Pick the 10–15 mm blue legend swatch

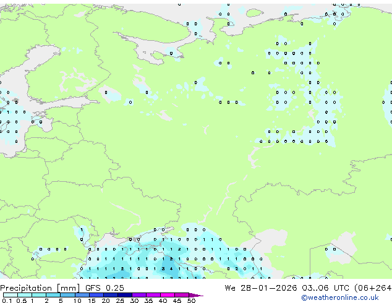pos(82,295)
